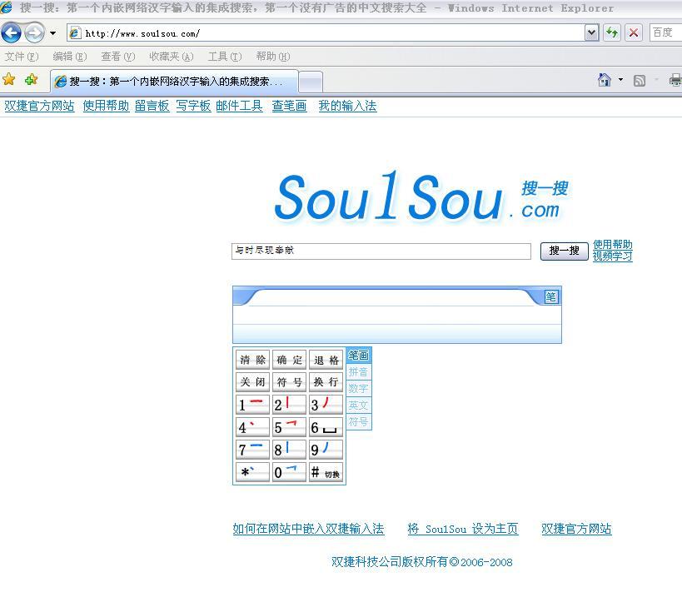Click the Favorites star icon
The height and width of the screenshot is (592, 682).
click(8, 80)
